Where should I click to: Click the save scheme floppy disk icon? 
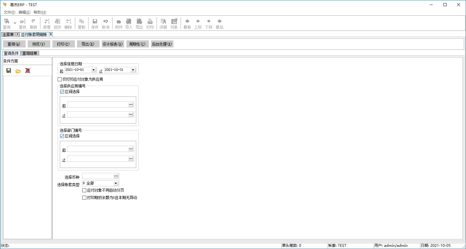point(9,71)
